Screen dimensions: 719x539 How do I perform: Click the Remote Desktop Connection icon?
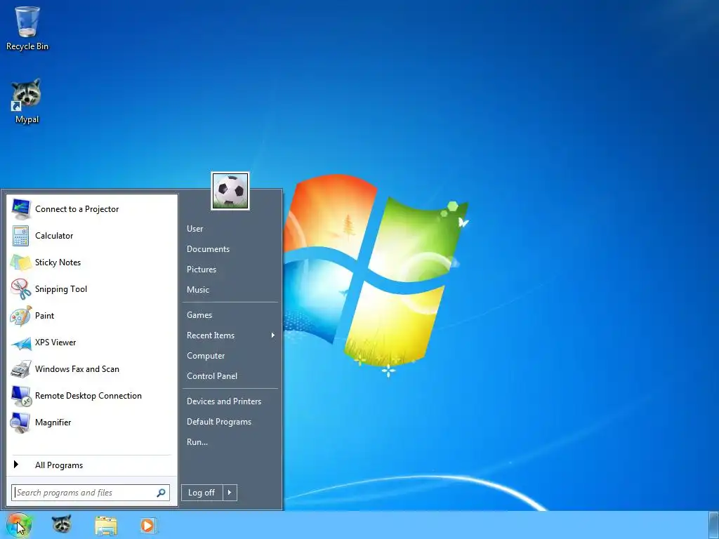pos(21,396)
